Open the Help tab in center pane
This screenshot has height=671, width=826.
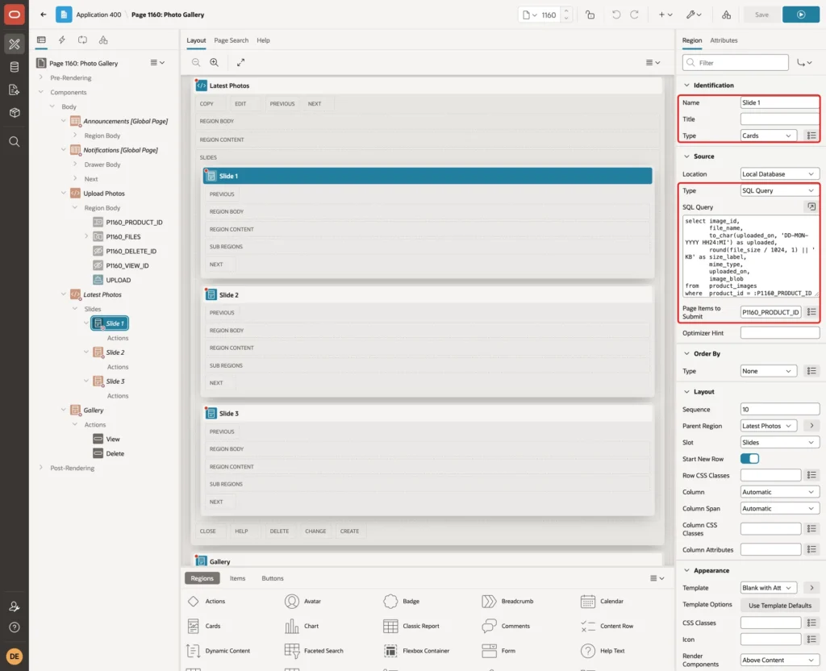coord(264,40)
